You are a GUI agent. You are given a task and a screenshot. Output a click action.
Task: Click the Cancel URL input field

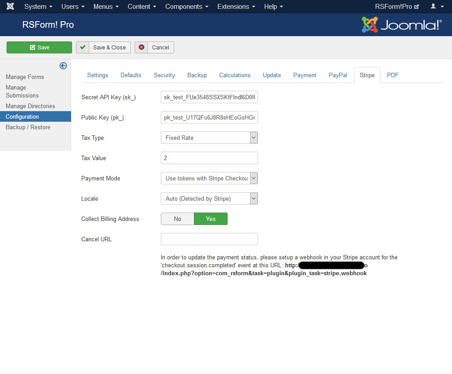point(209,239)
